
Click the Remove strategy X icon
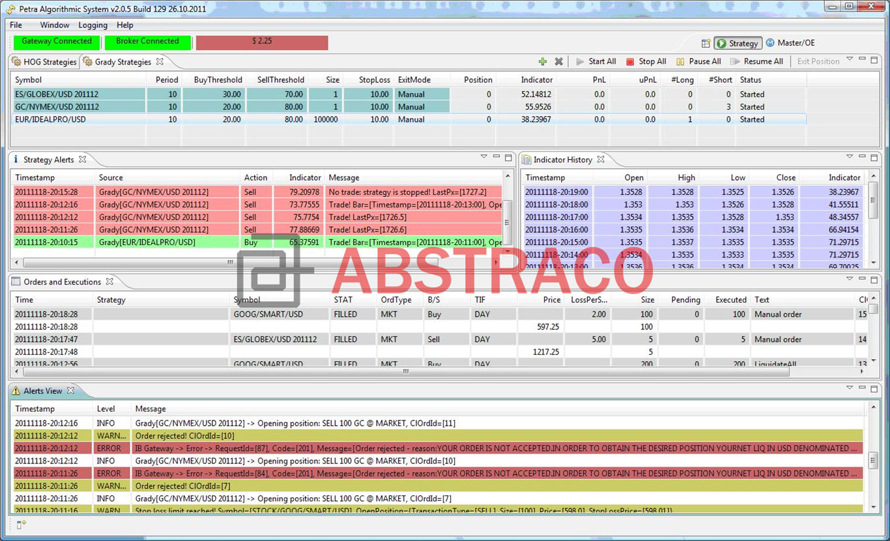click(559, 61)
